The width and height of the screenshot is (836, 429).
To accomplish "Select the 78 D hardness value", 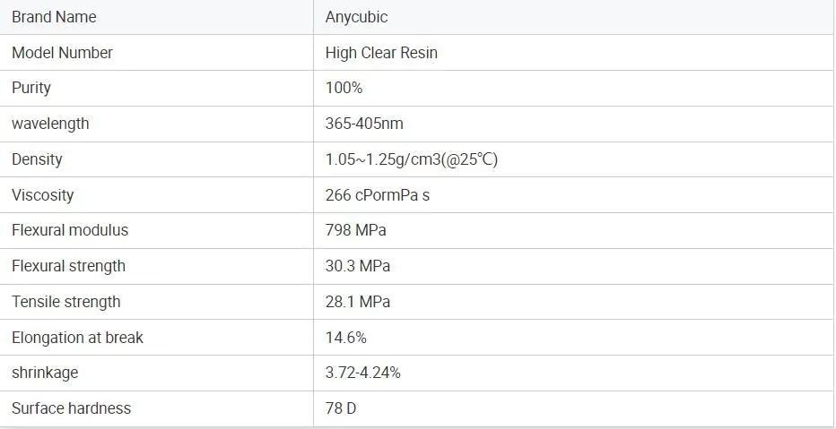I will pos(341,408).
